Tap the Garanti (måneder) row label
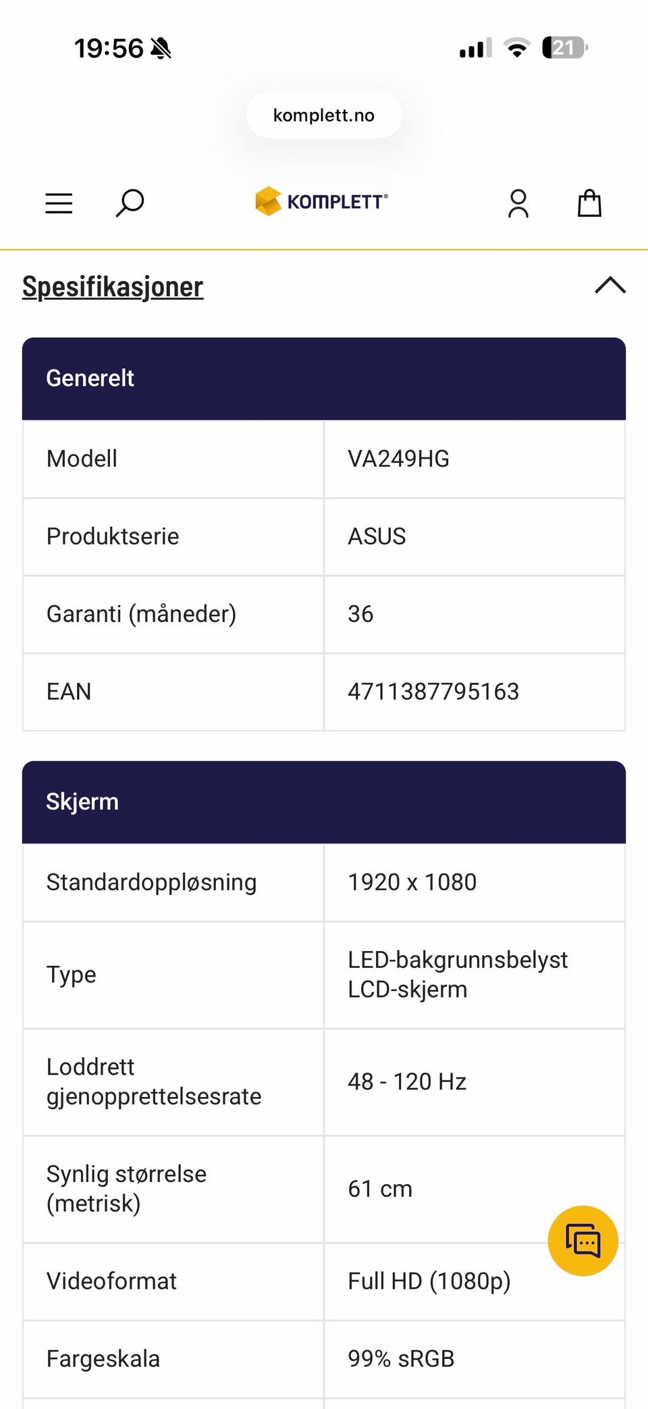This screenshot has height=1409, width=648. pyautogui.click(x=141, y=614)
